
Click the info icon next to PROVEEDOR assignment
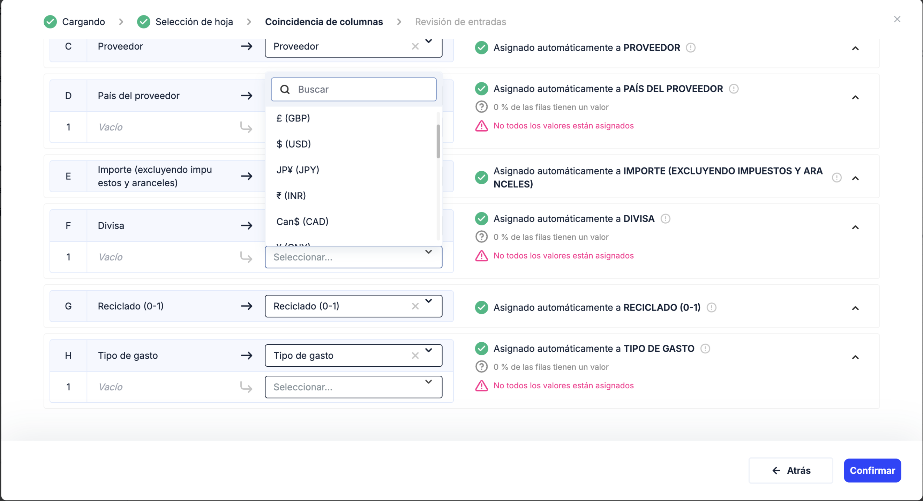pos(691,47)
